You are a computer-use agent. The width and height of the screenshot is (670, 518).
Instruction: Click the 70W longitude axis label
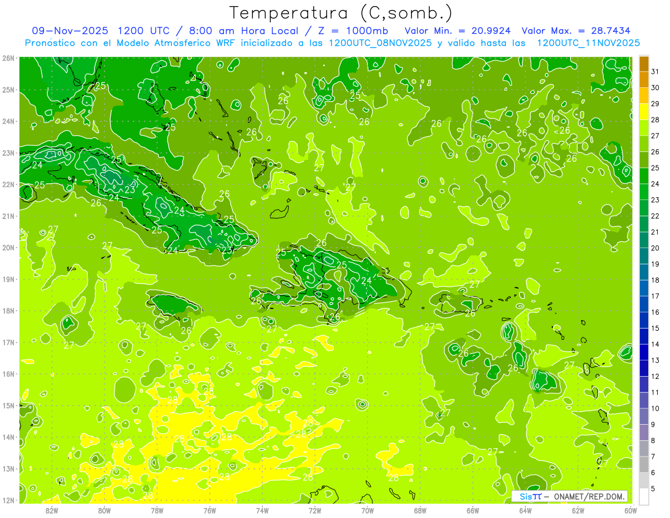(x=367, y=511)
